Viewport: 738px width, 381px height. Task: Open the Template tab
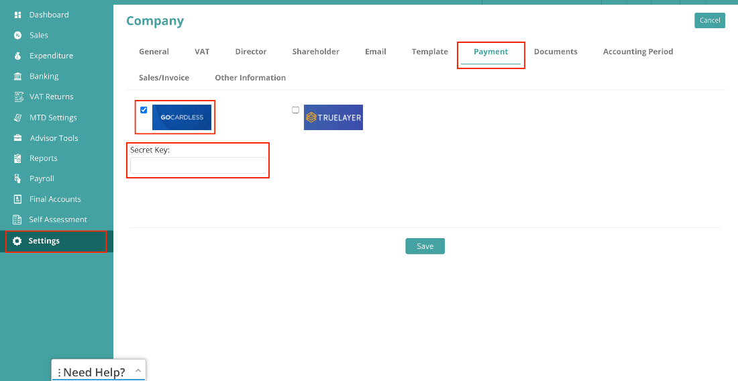tap(429, 52)
